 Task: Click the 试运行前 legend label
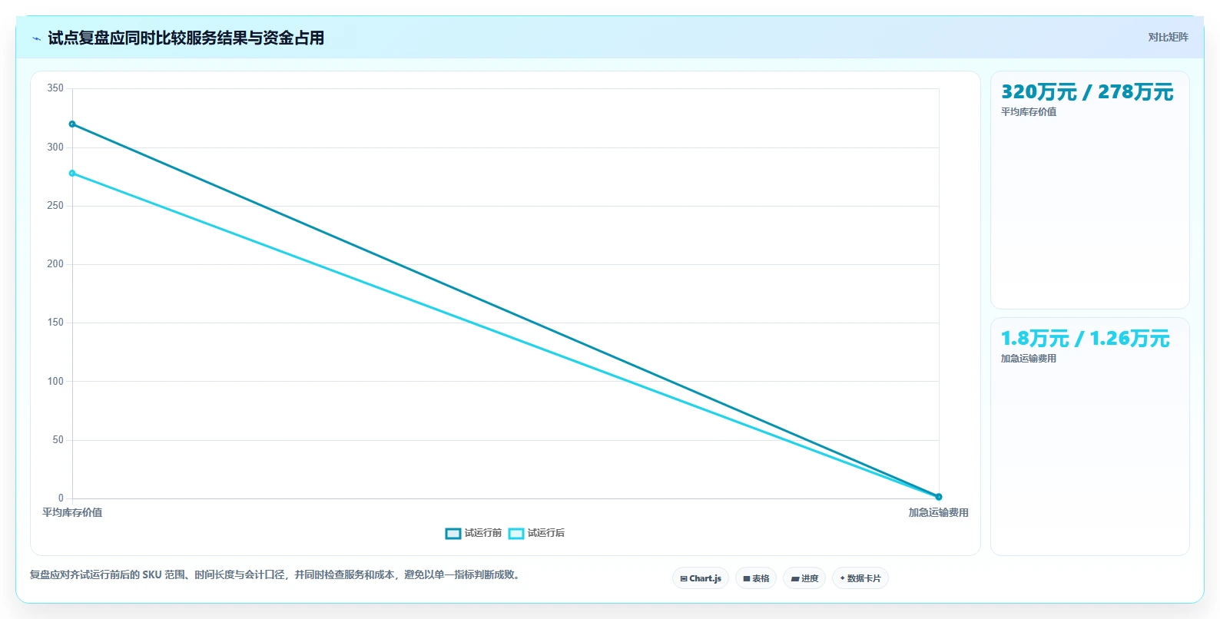point(482,533)
